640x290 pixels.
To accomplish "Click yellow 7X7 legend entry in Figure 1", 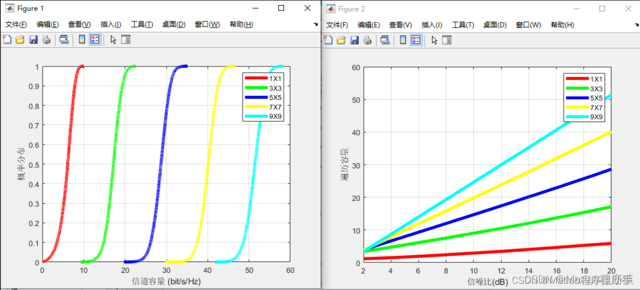I will [263, 107].
